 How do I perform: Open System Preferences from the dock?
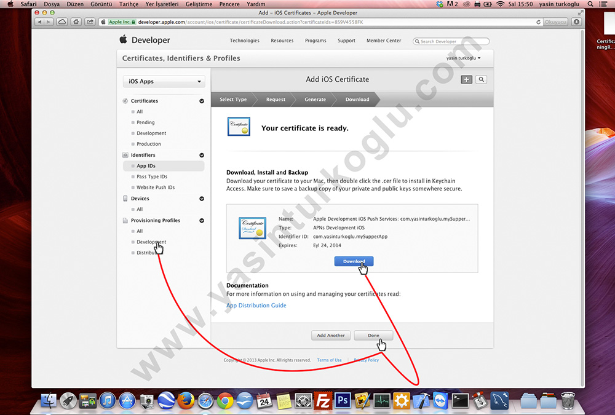click(304, 401)
